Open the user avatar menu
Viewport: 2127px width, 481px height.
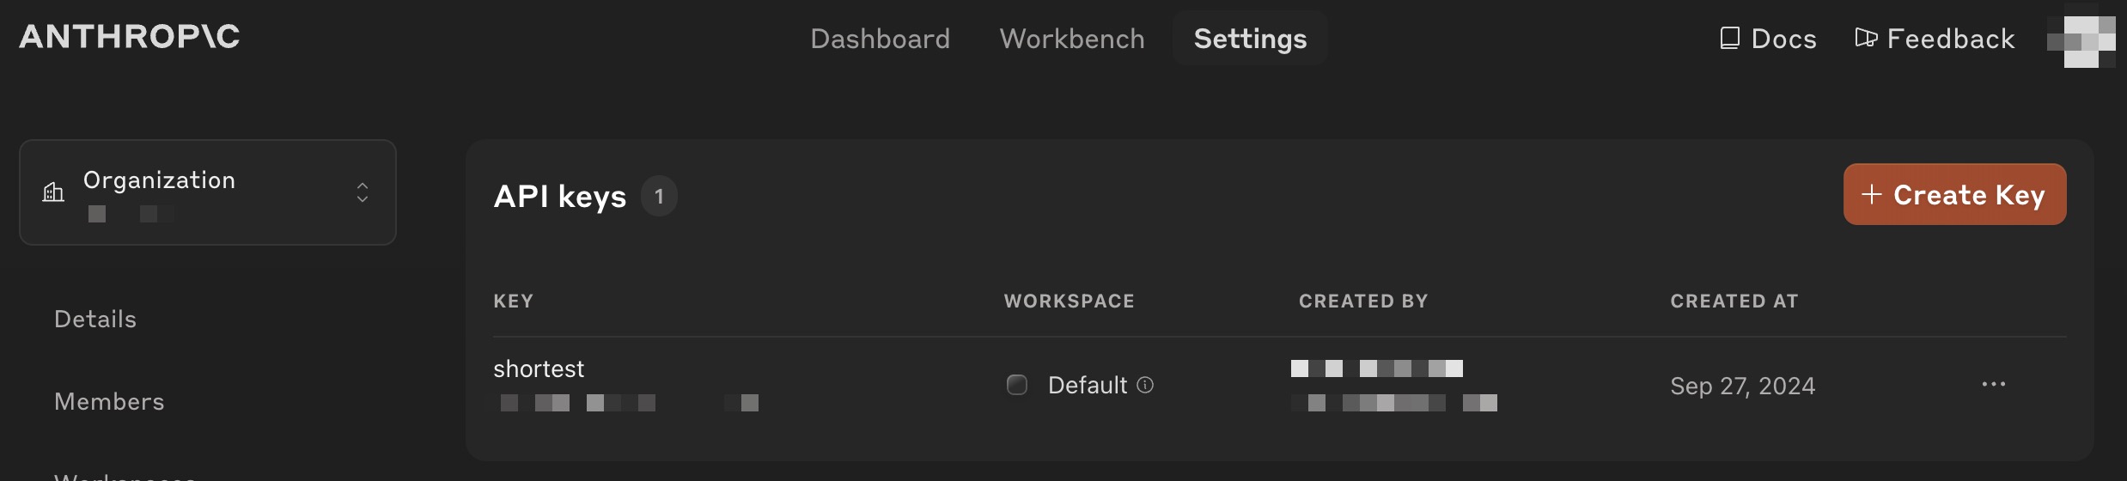coord(2081,40)
